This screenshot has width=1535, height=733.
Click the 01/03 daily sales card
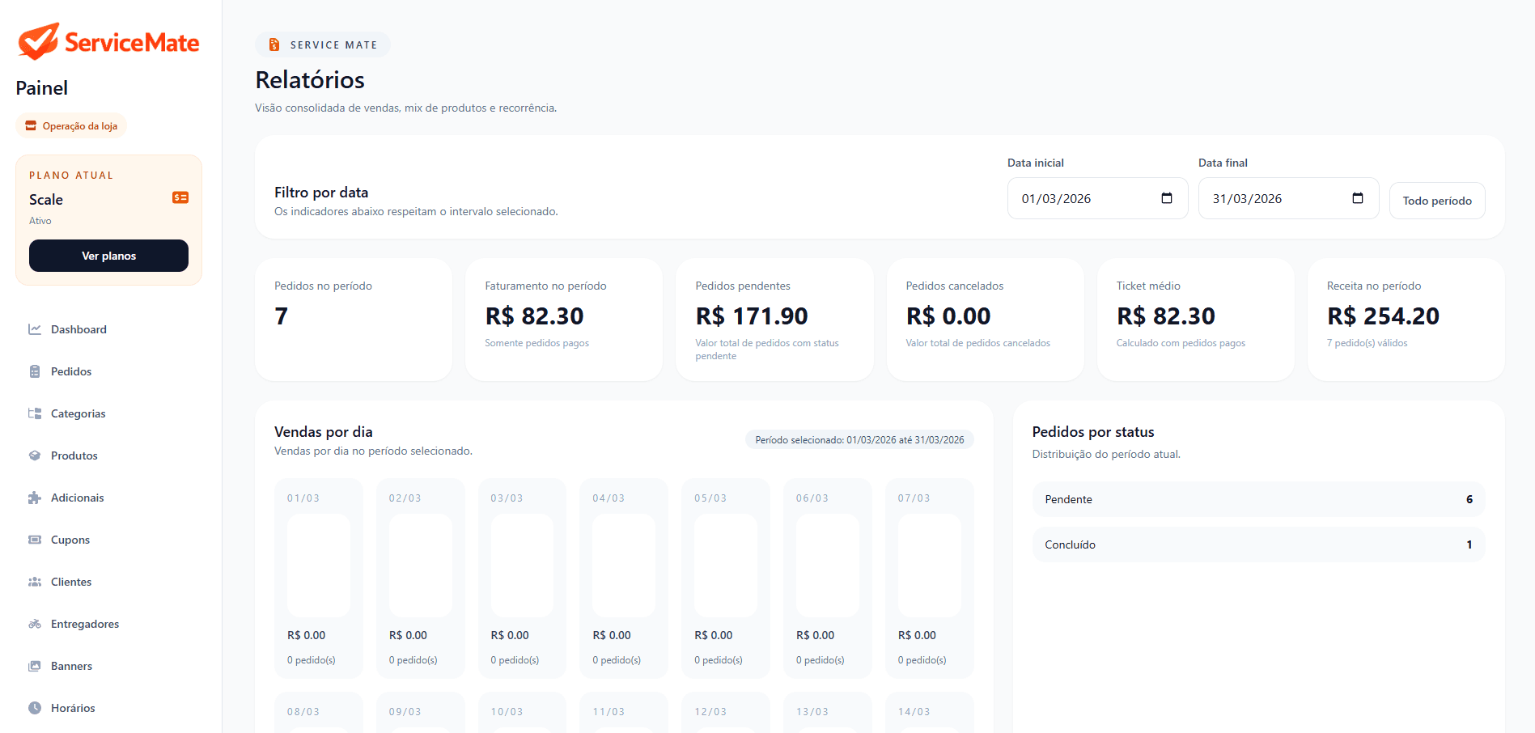pos(319,578)
